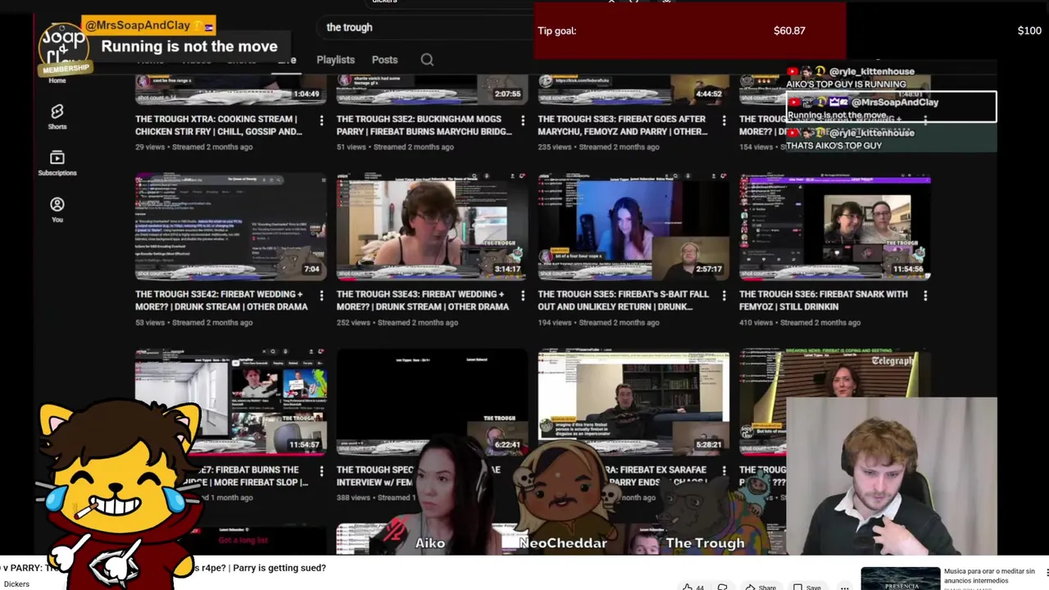The width and height of the screenshot is (1049, 590).
Task: Click 'Parry is getting sued?' video title
Action: click(279, 568)
